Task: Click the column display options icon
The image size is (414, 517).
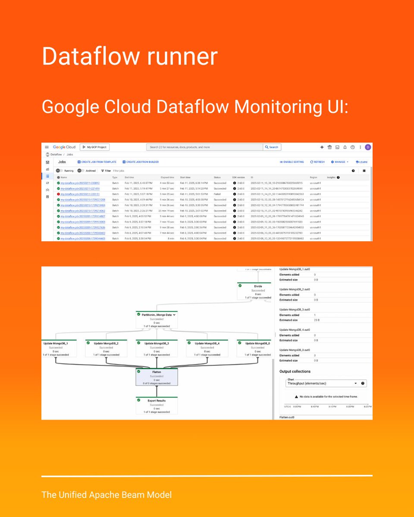Action: tap(364, 171)
